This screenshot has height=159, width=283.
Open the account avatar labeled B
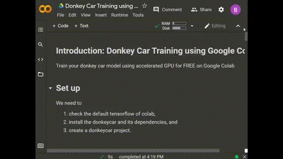click(x=235, y=10)
